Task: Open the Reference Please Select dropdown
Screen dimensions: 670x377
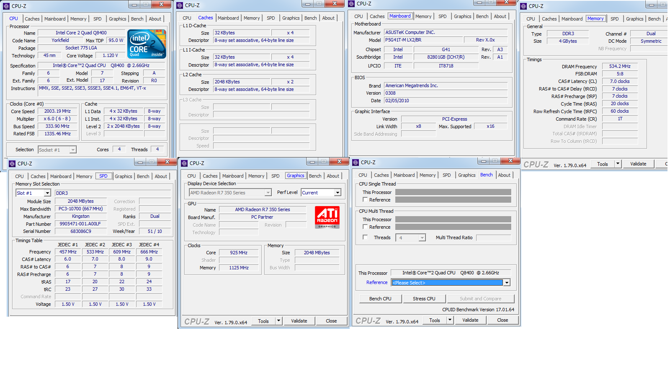Action: tap(507, 283)
